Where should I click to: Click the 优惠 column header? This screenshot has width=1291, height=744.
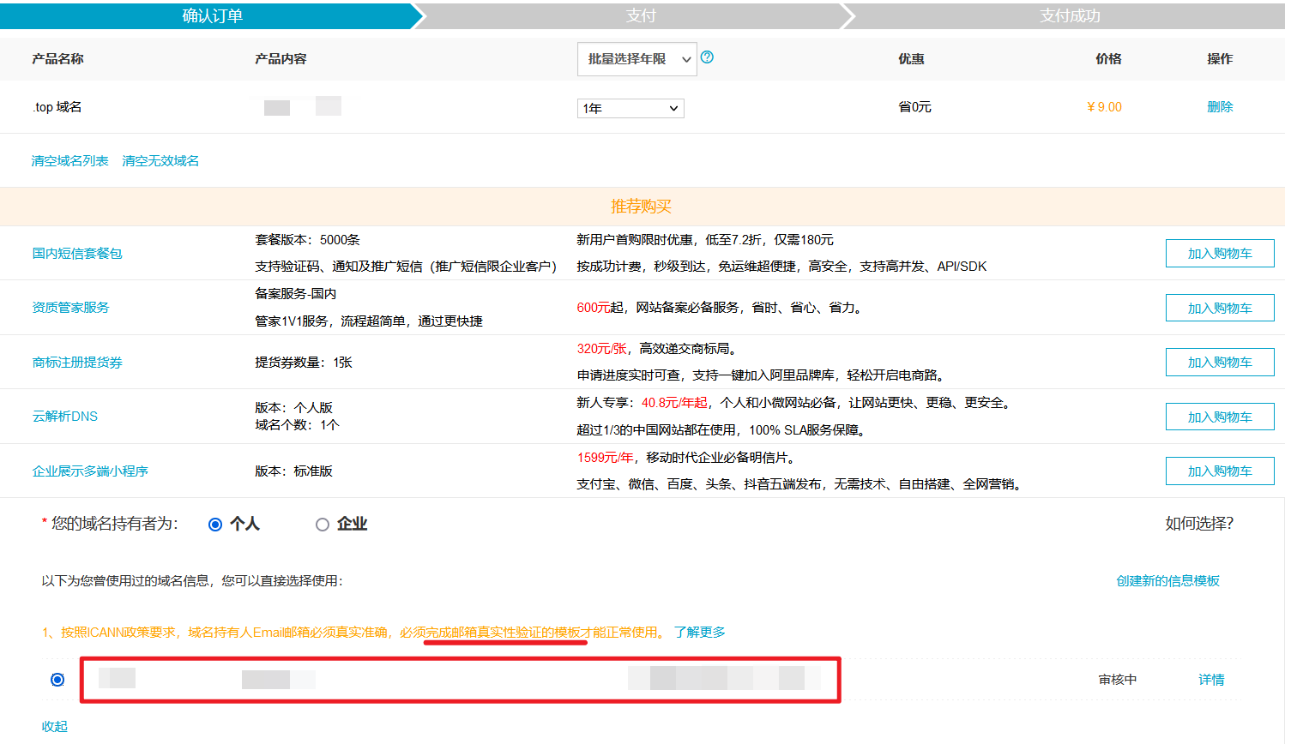click(x=911, y=59)
